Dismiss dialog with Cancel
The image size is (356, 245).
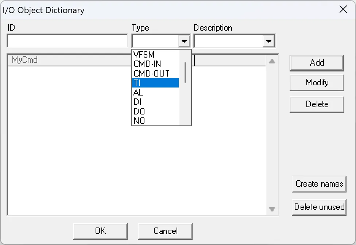(165, 231)
